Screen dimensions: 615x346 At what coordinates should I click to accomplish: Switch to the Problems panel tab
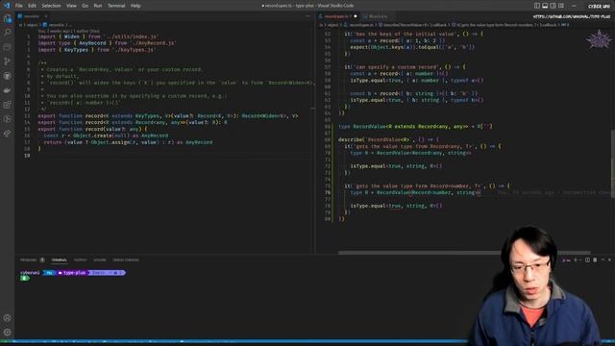[29, 259]
